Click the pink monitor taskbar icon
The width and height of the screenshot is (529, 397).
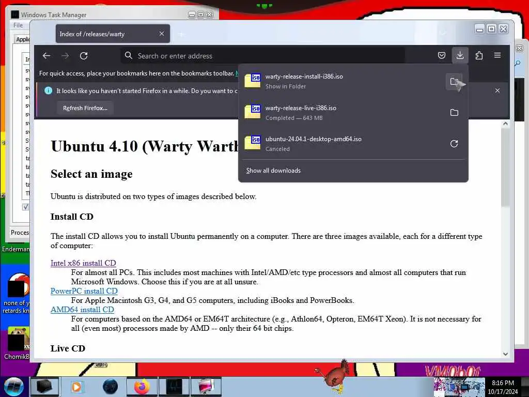point(206,387)
